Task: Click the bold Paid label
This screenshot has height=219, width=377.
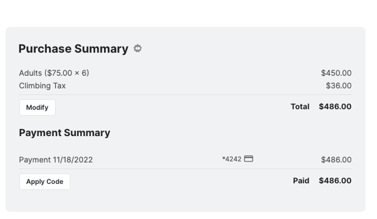Action: pyautogui.click(x=301, y=180)
